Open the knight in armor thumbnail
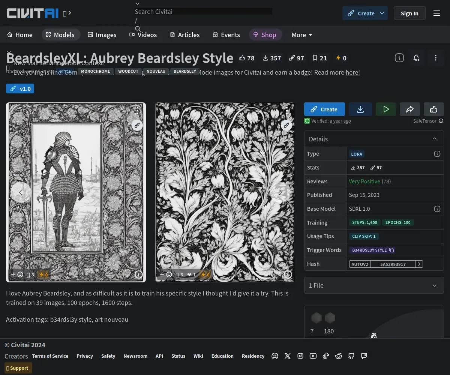Image resolution: width=450 pixels, height=375 pixels. pyautogui.click(x=76, y=192)
